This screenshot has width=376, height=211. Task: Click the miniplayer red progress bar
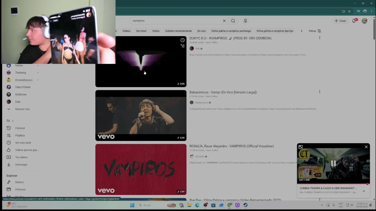pos(333,184)
